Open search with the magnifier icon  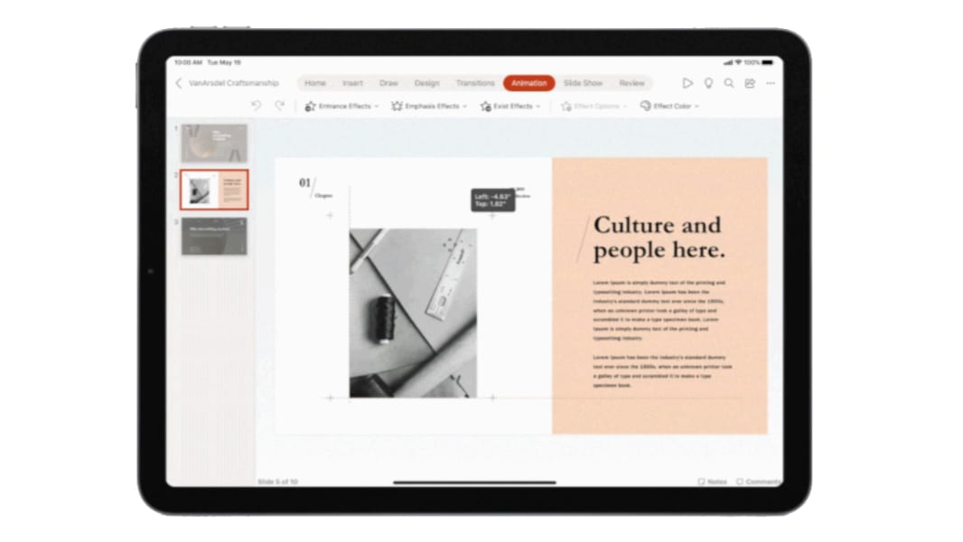729,83
